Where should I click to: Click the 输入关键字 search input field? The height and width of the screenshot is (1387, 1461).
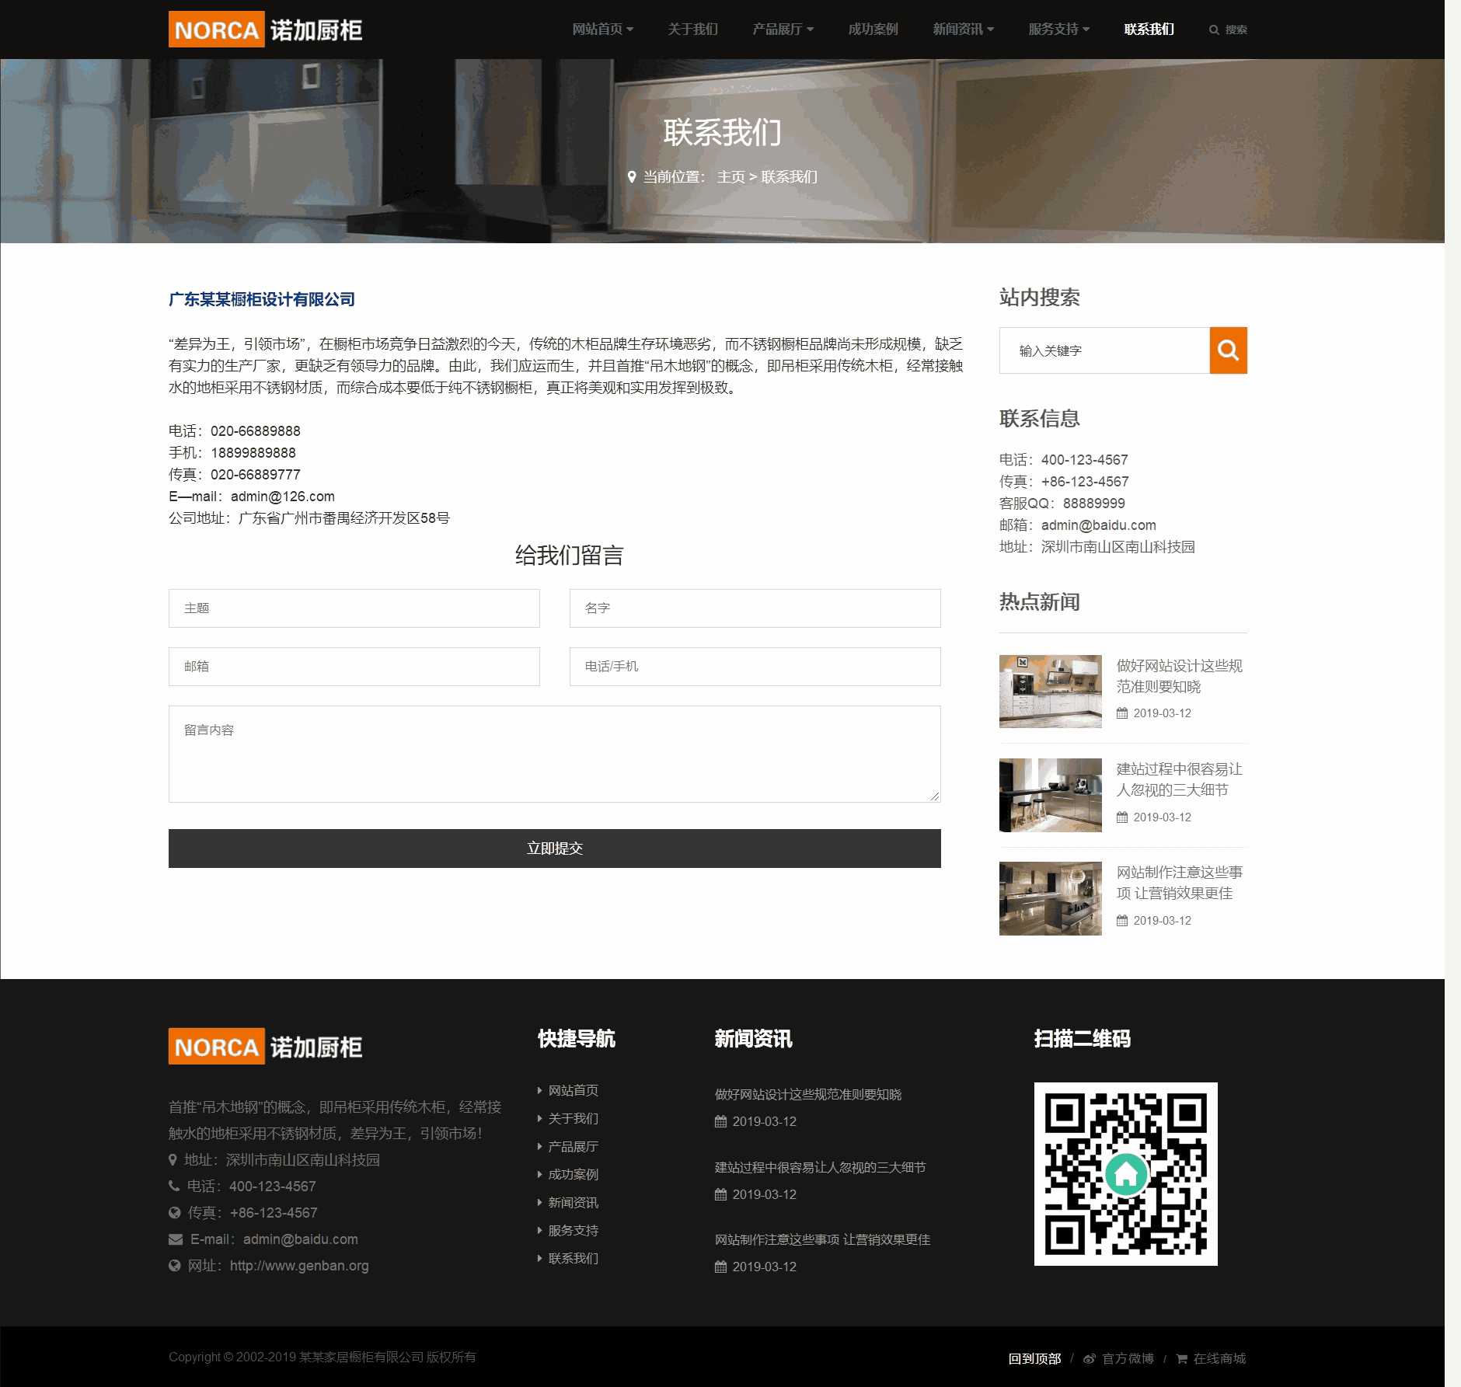1104,350
